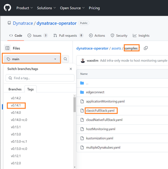Image resolution: width=168 pixels, height=169 pixels.
Task: Open cloudNativeFullStack.yaml
Action: coord(104,120)
